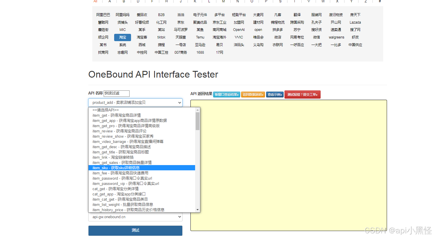This screenshot has width=433, height=238.
Task: Pick item_get_desc in the list
Action: coord(142,147)
